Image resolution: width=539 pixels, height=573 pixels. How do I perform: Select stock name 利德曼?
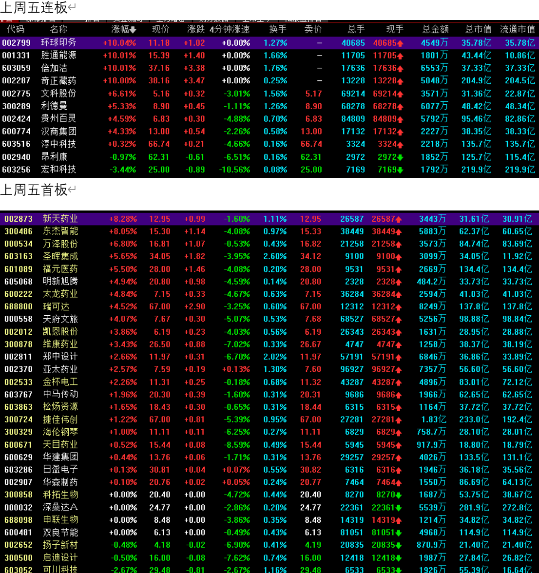[x=55, y=106]
